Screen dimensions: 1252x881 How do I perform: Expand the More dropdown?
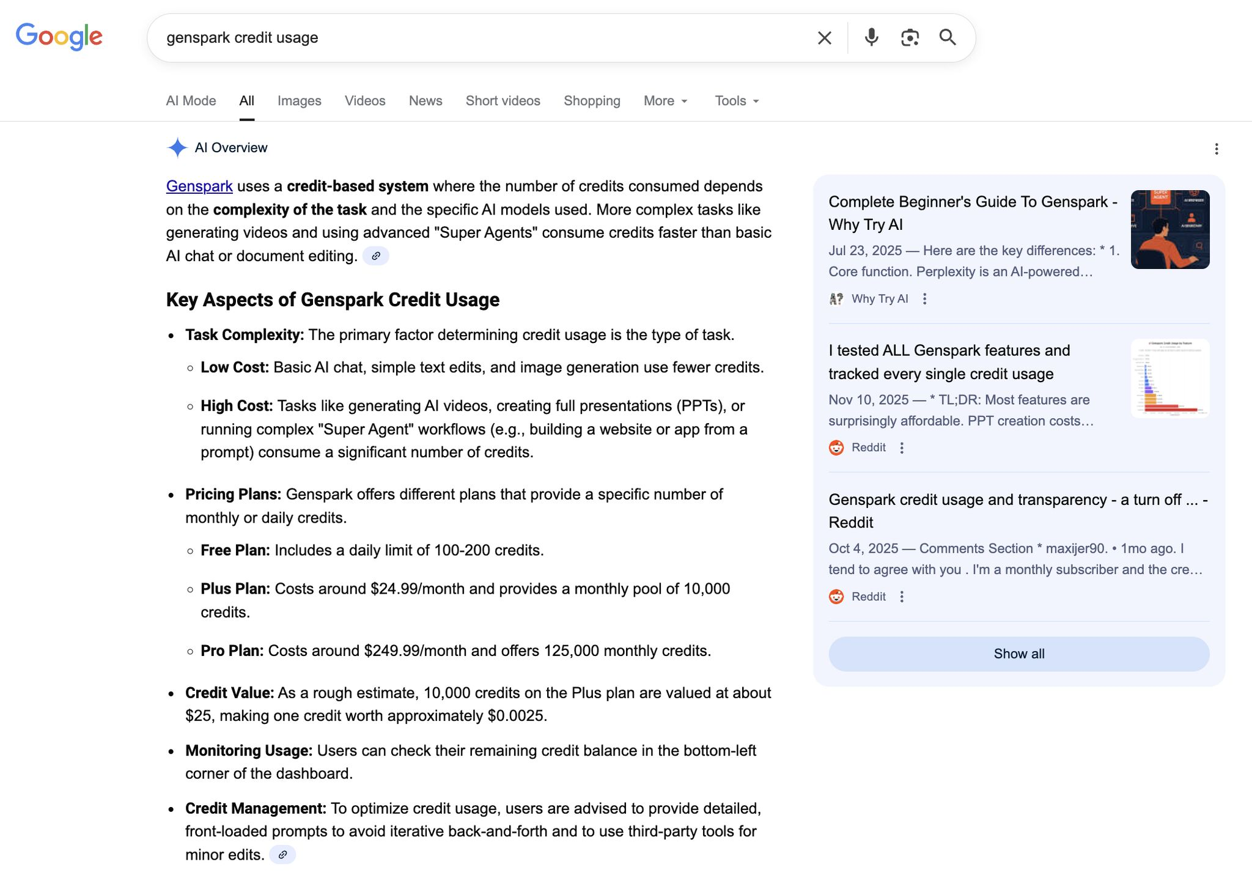(x=666, y=101)
